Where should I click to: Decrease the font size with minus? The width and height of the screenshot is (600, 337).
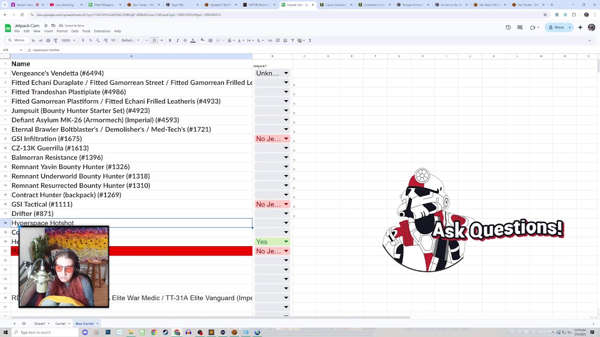146,40
